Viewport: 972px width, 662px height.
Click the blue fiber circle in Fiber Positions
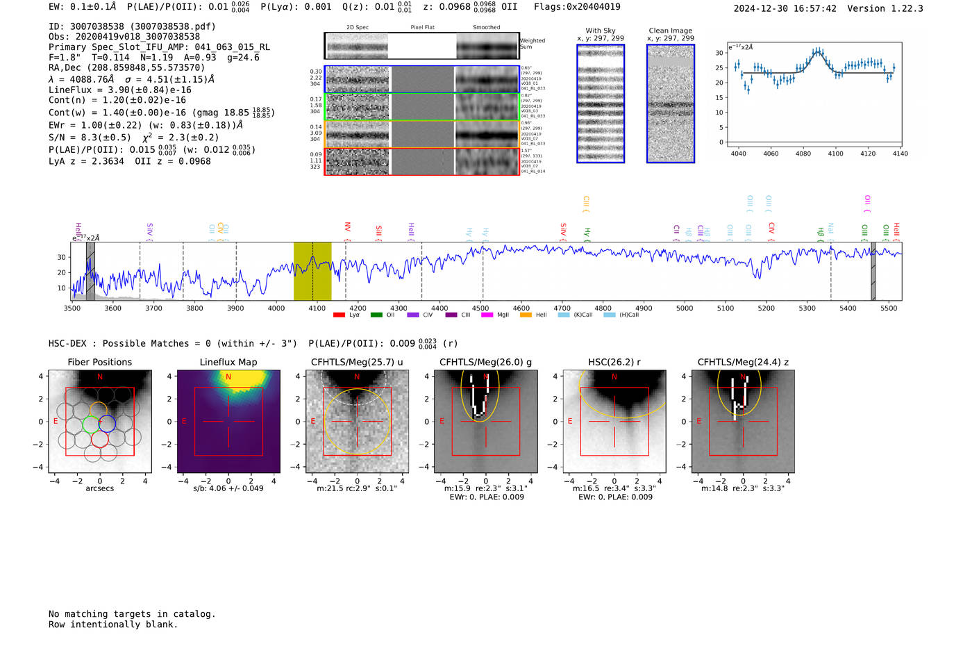(107, 423)
